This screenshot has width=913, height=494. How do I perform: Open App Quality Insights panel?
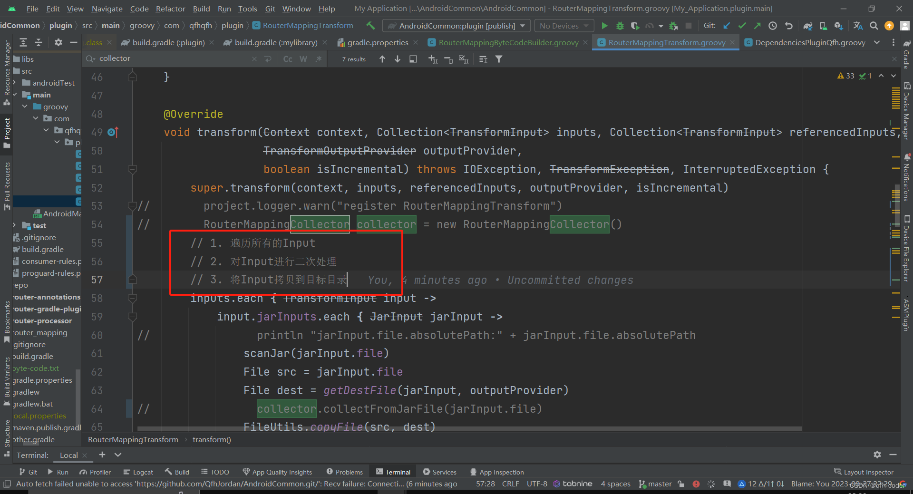277,472
